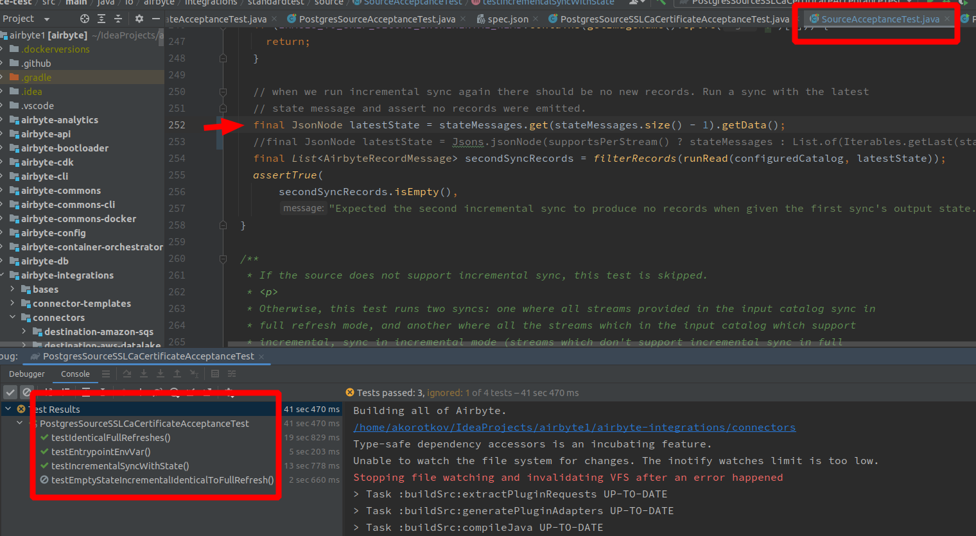Click Select Opened File crosshair icon
The height and width of the screenshot is (536, 976).
[85, 19]
